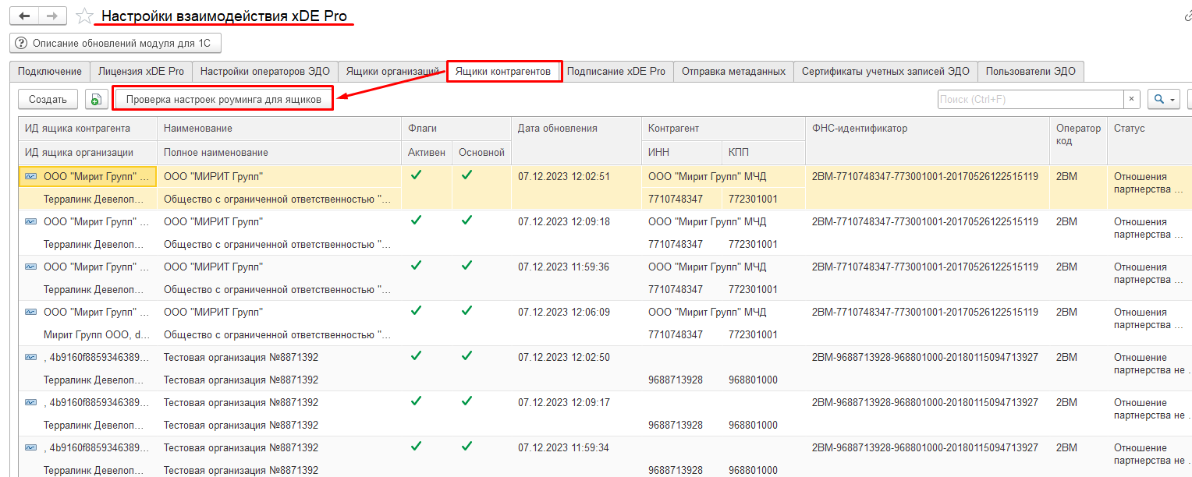Screen dimensions: 1192x477
Task: Open Сертификаты учетных записей ЭДО tab
Action: coord(885,71)
